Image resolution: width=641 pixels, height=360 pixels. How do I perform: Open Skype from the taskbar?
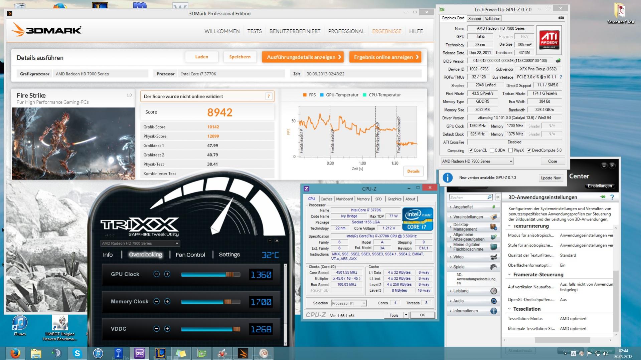pos(77,353)
